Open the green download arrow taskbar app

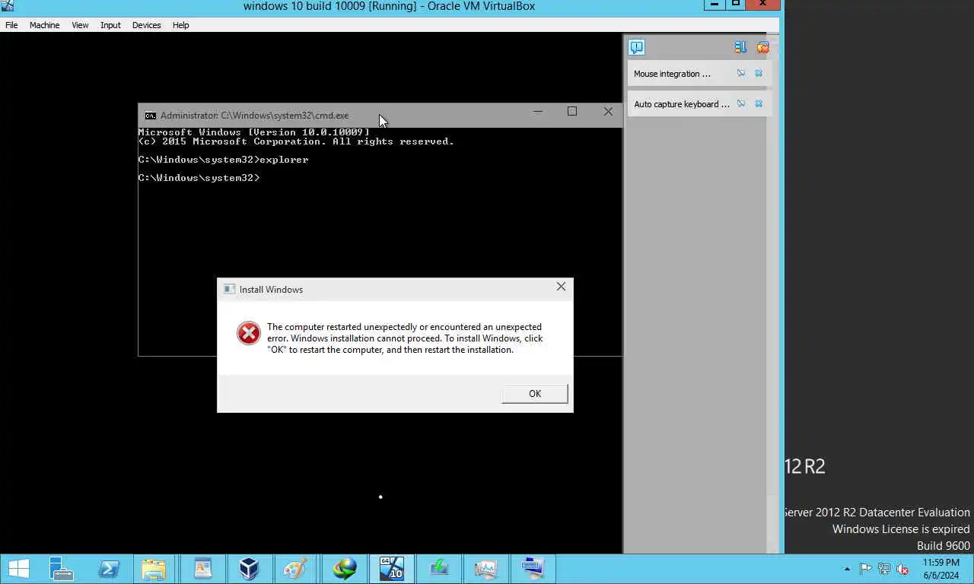[x=439, y=569]
